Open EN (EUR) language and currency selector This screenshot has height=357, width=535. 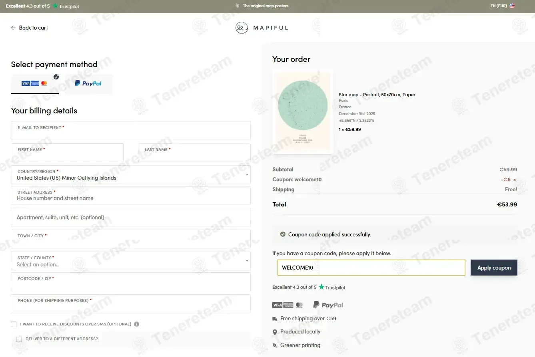tap(503, 6)
